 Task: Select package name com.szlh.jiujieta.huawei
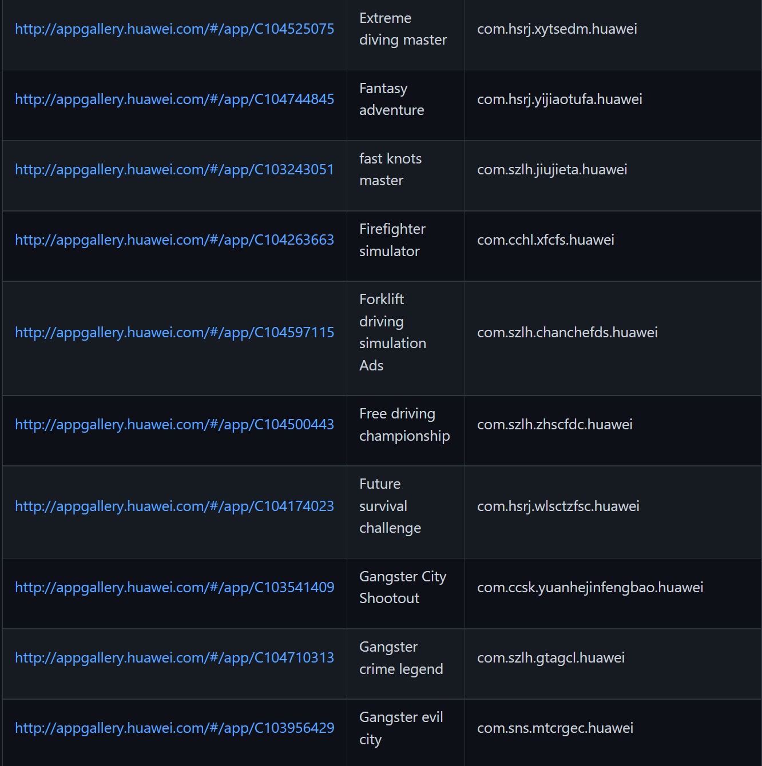pyautogui.click(x=552, y=170)
